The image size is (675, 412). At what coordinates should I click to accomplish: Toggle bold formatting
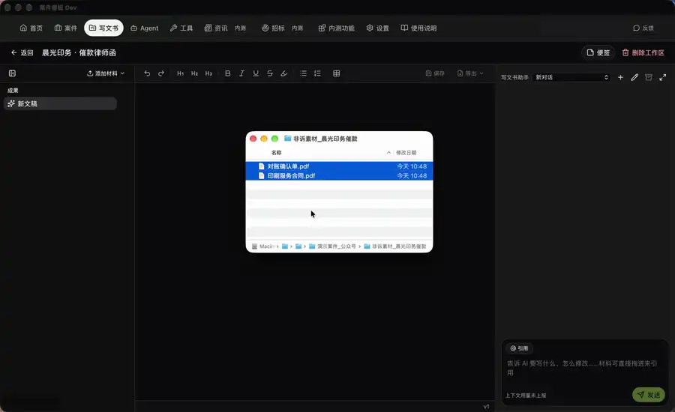point(228,73)
